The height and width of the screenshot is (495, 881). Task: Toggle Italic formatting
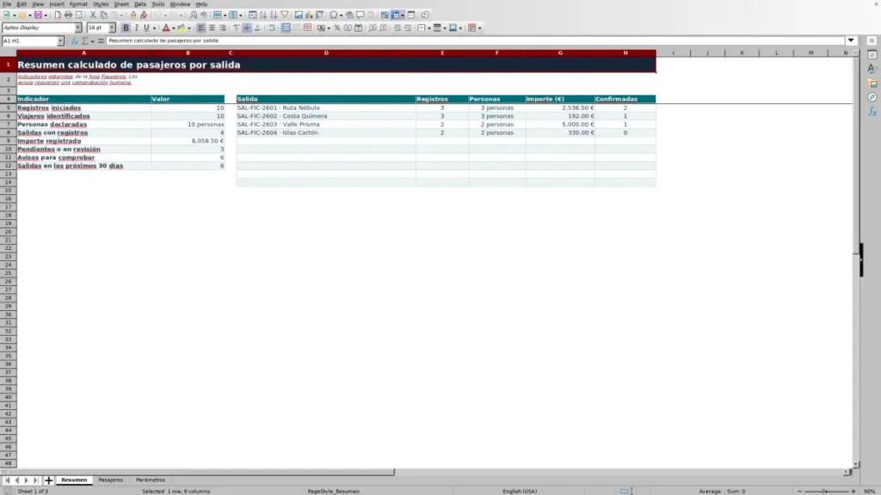click(136, 27)
